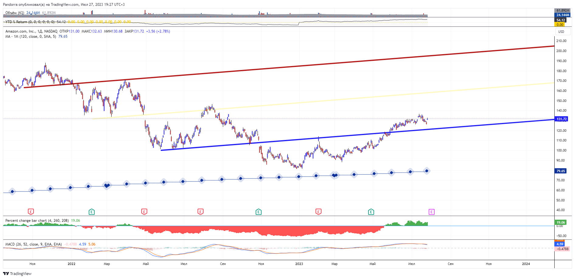Screen dimensions: 575x279
Task: Click the 61.892M volume axis label
Action: 563,10
